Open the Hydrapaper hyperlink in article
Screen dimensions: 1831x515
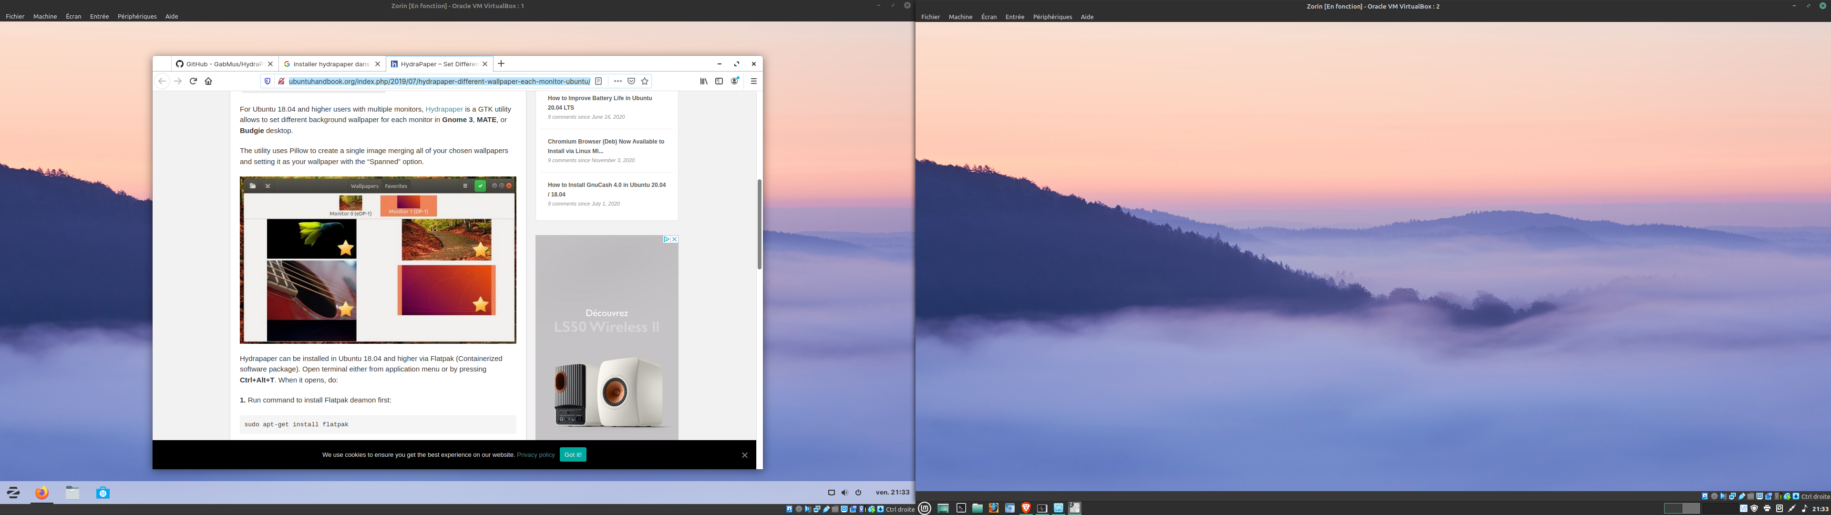click(443, 109)
